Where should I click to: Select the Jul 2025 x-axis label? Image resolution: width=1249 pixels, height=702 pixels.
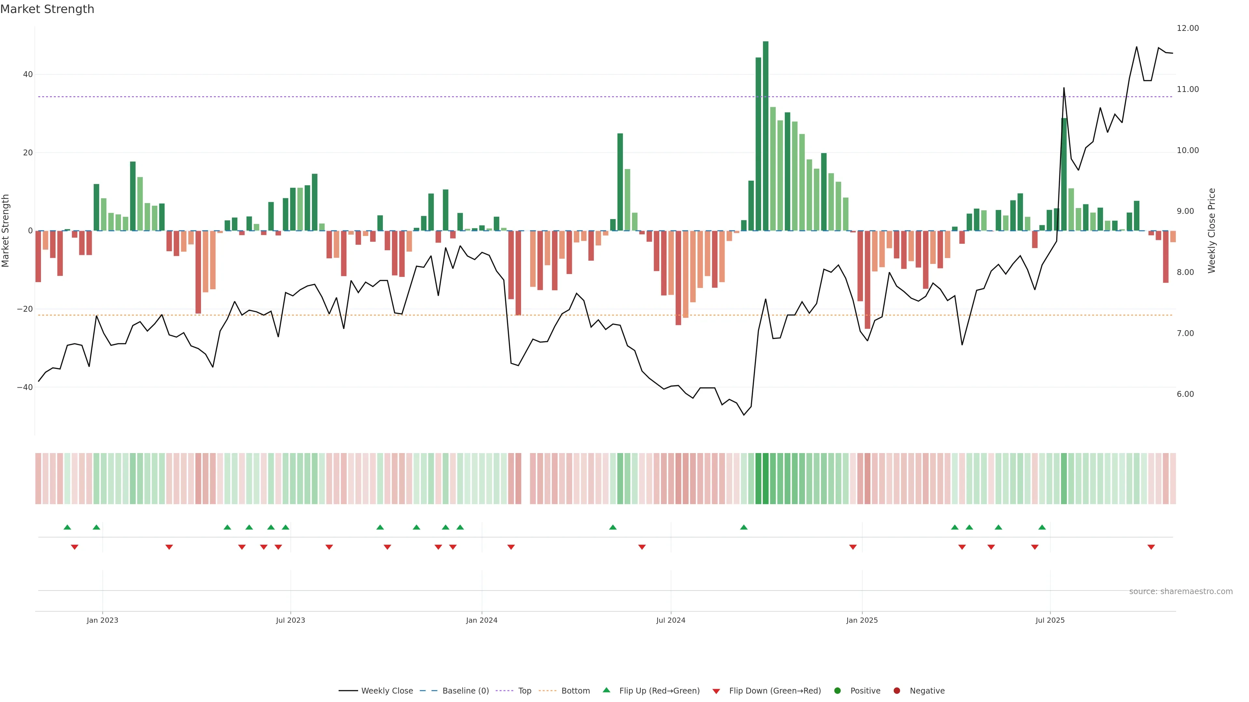click(x=1050, y=620)
